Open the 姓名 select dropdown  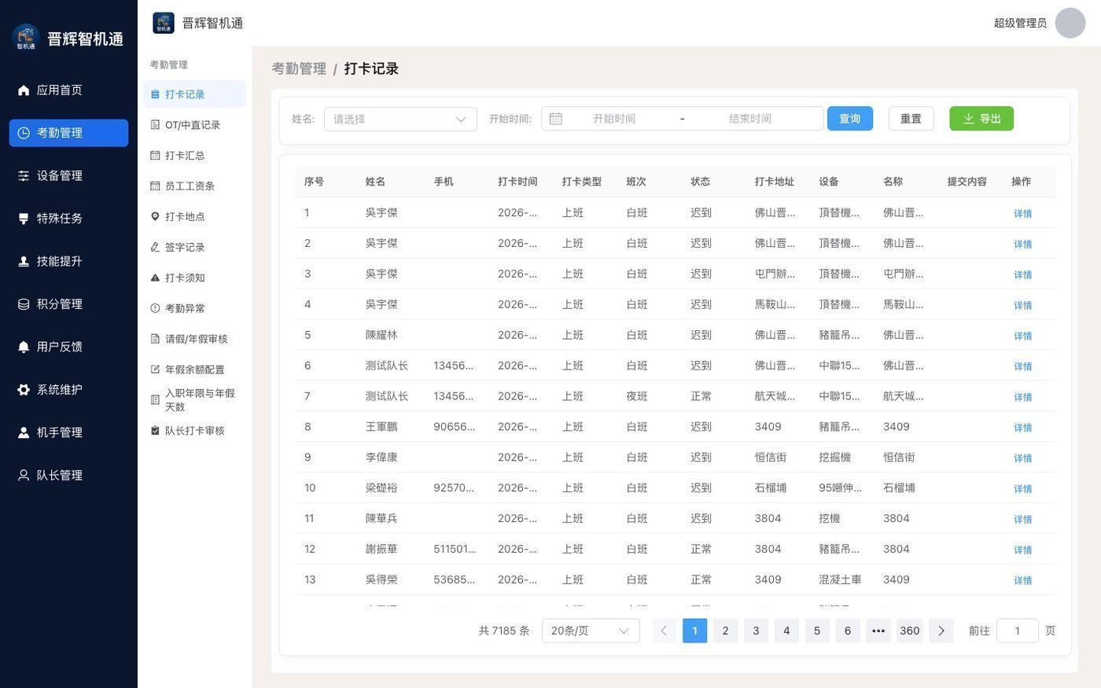pos(400,120)
